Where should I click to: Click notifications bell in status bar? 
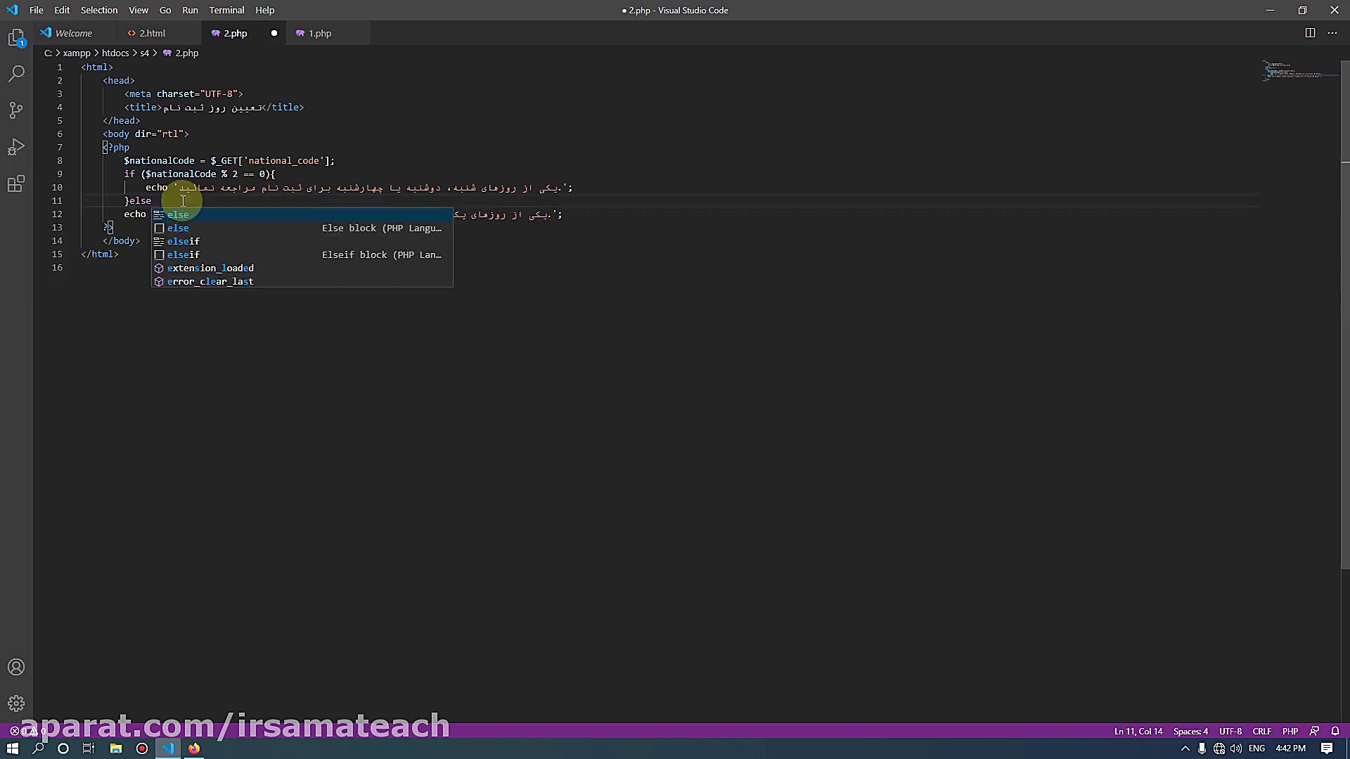1335,731
